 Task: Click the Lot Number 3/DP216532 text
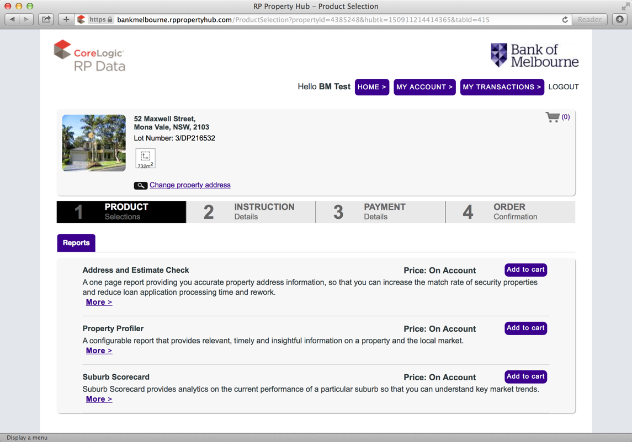[x=174, y=138]
